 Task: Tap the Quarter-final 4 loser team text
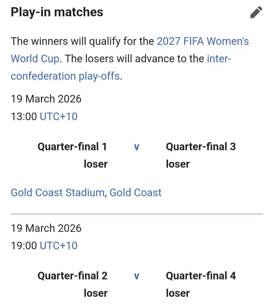[201, 284]
